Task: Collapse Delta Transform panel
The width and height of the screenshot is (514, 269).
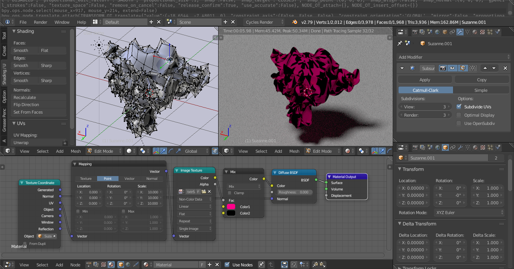Action: pyautogui.click(x=399, y=224)
